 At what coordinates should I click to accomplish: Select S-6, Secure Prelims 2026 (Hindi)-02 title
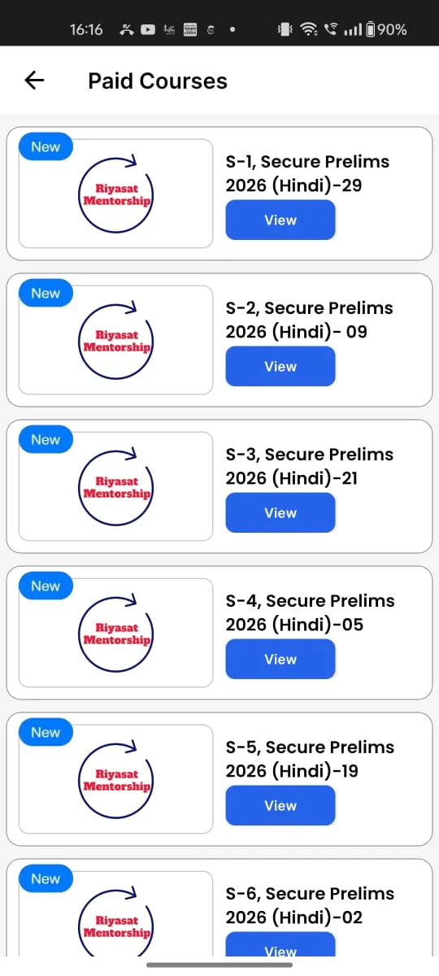point(310,905)
